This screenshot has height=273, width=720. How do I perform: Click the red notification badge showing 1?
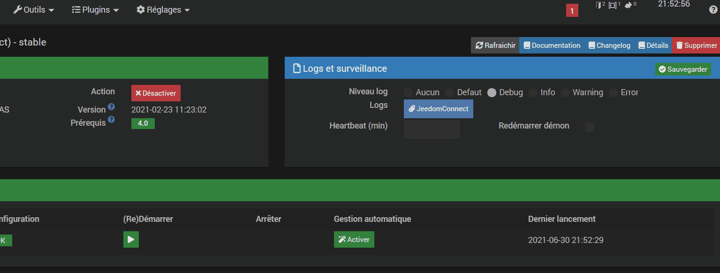572,11
